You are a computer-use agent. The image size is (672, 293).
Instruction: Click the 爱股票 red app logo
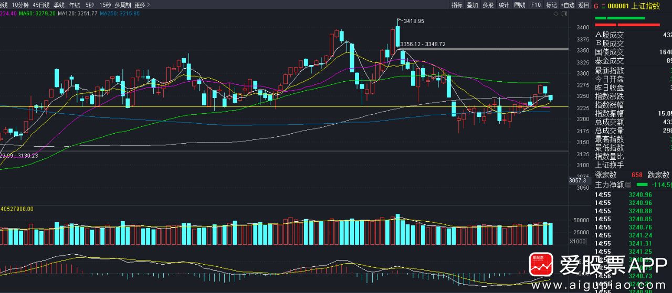tap(541, 265)
